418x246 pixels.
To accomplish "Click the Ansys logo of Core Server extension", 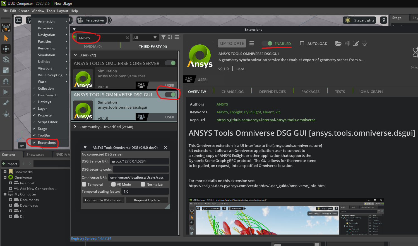I will point(83,79).
